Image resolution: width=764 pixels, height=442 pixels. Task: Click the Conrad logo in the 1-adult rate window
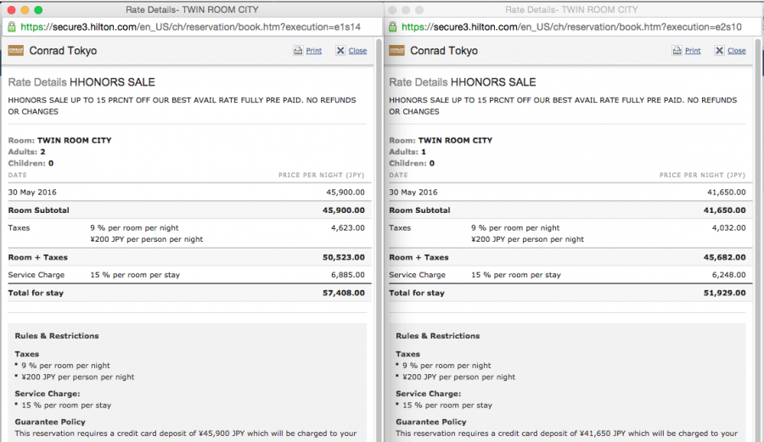click(x=396, y=51)
